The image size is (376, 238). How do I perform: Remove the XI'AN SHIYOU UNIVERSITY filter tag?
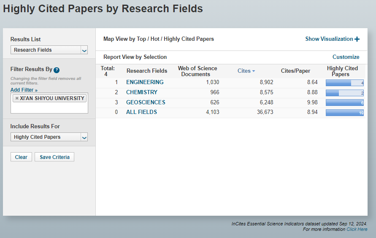(17, 98)
